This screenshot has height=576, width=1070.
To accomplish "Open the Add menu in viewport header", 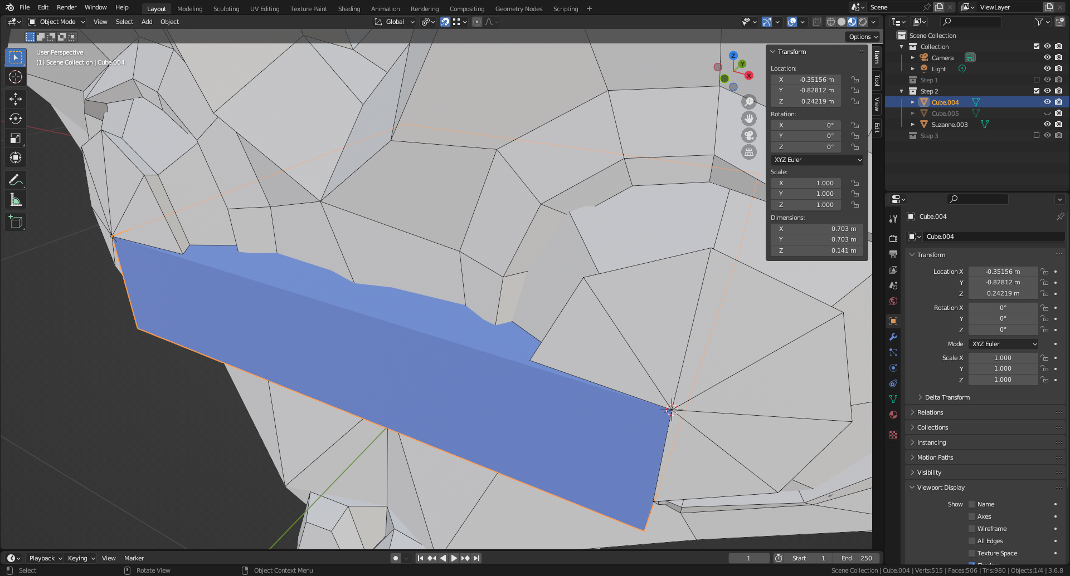I will (147, 22).
